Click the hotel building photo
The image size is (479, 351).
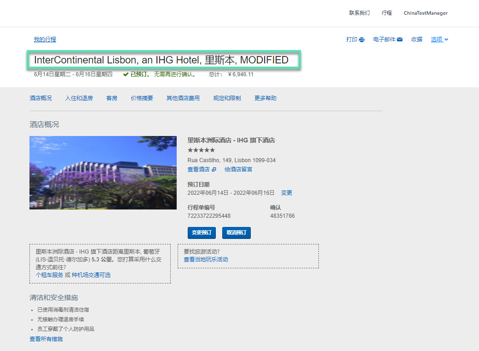click(x=103, y=173)
